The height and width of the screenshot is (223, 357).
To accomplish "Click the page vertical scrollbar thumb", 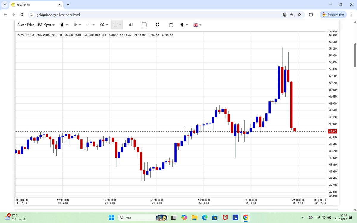I will 355,56.
